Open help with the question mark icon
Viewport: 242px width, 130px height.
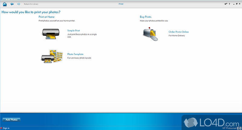(x=229, y=4)
